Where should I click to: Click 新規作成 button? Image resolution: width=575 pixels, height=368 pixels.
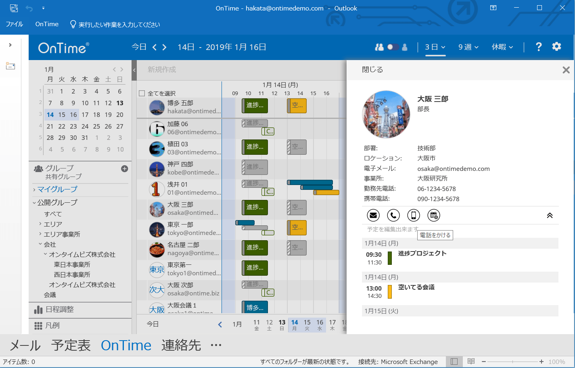[162, 70]
